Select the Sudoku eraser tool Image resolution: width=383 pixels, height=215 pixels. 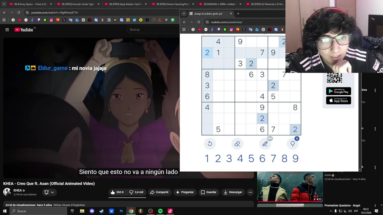(237, 144)
